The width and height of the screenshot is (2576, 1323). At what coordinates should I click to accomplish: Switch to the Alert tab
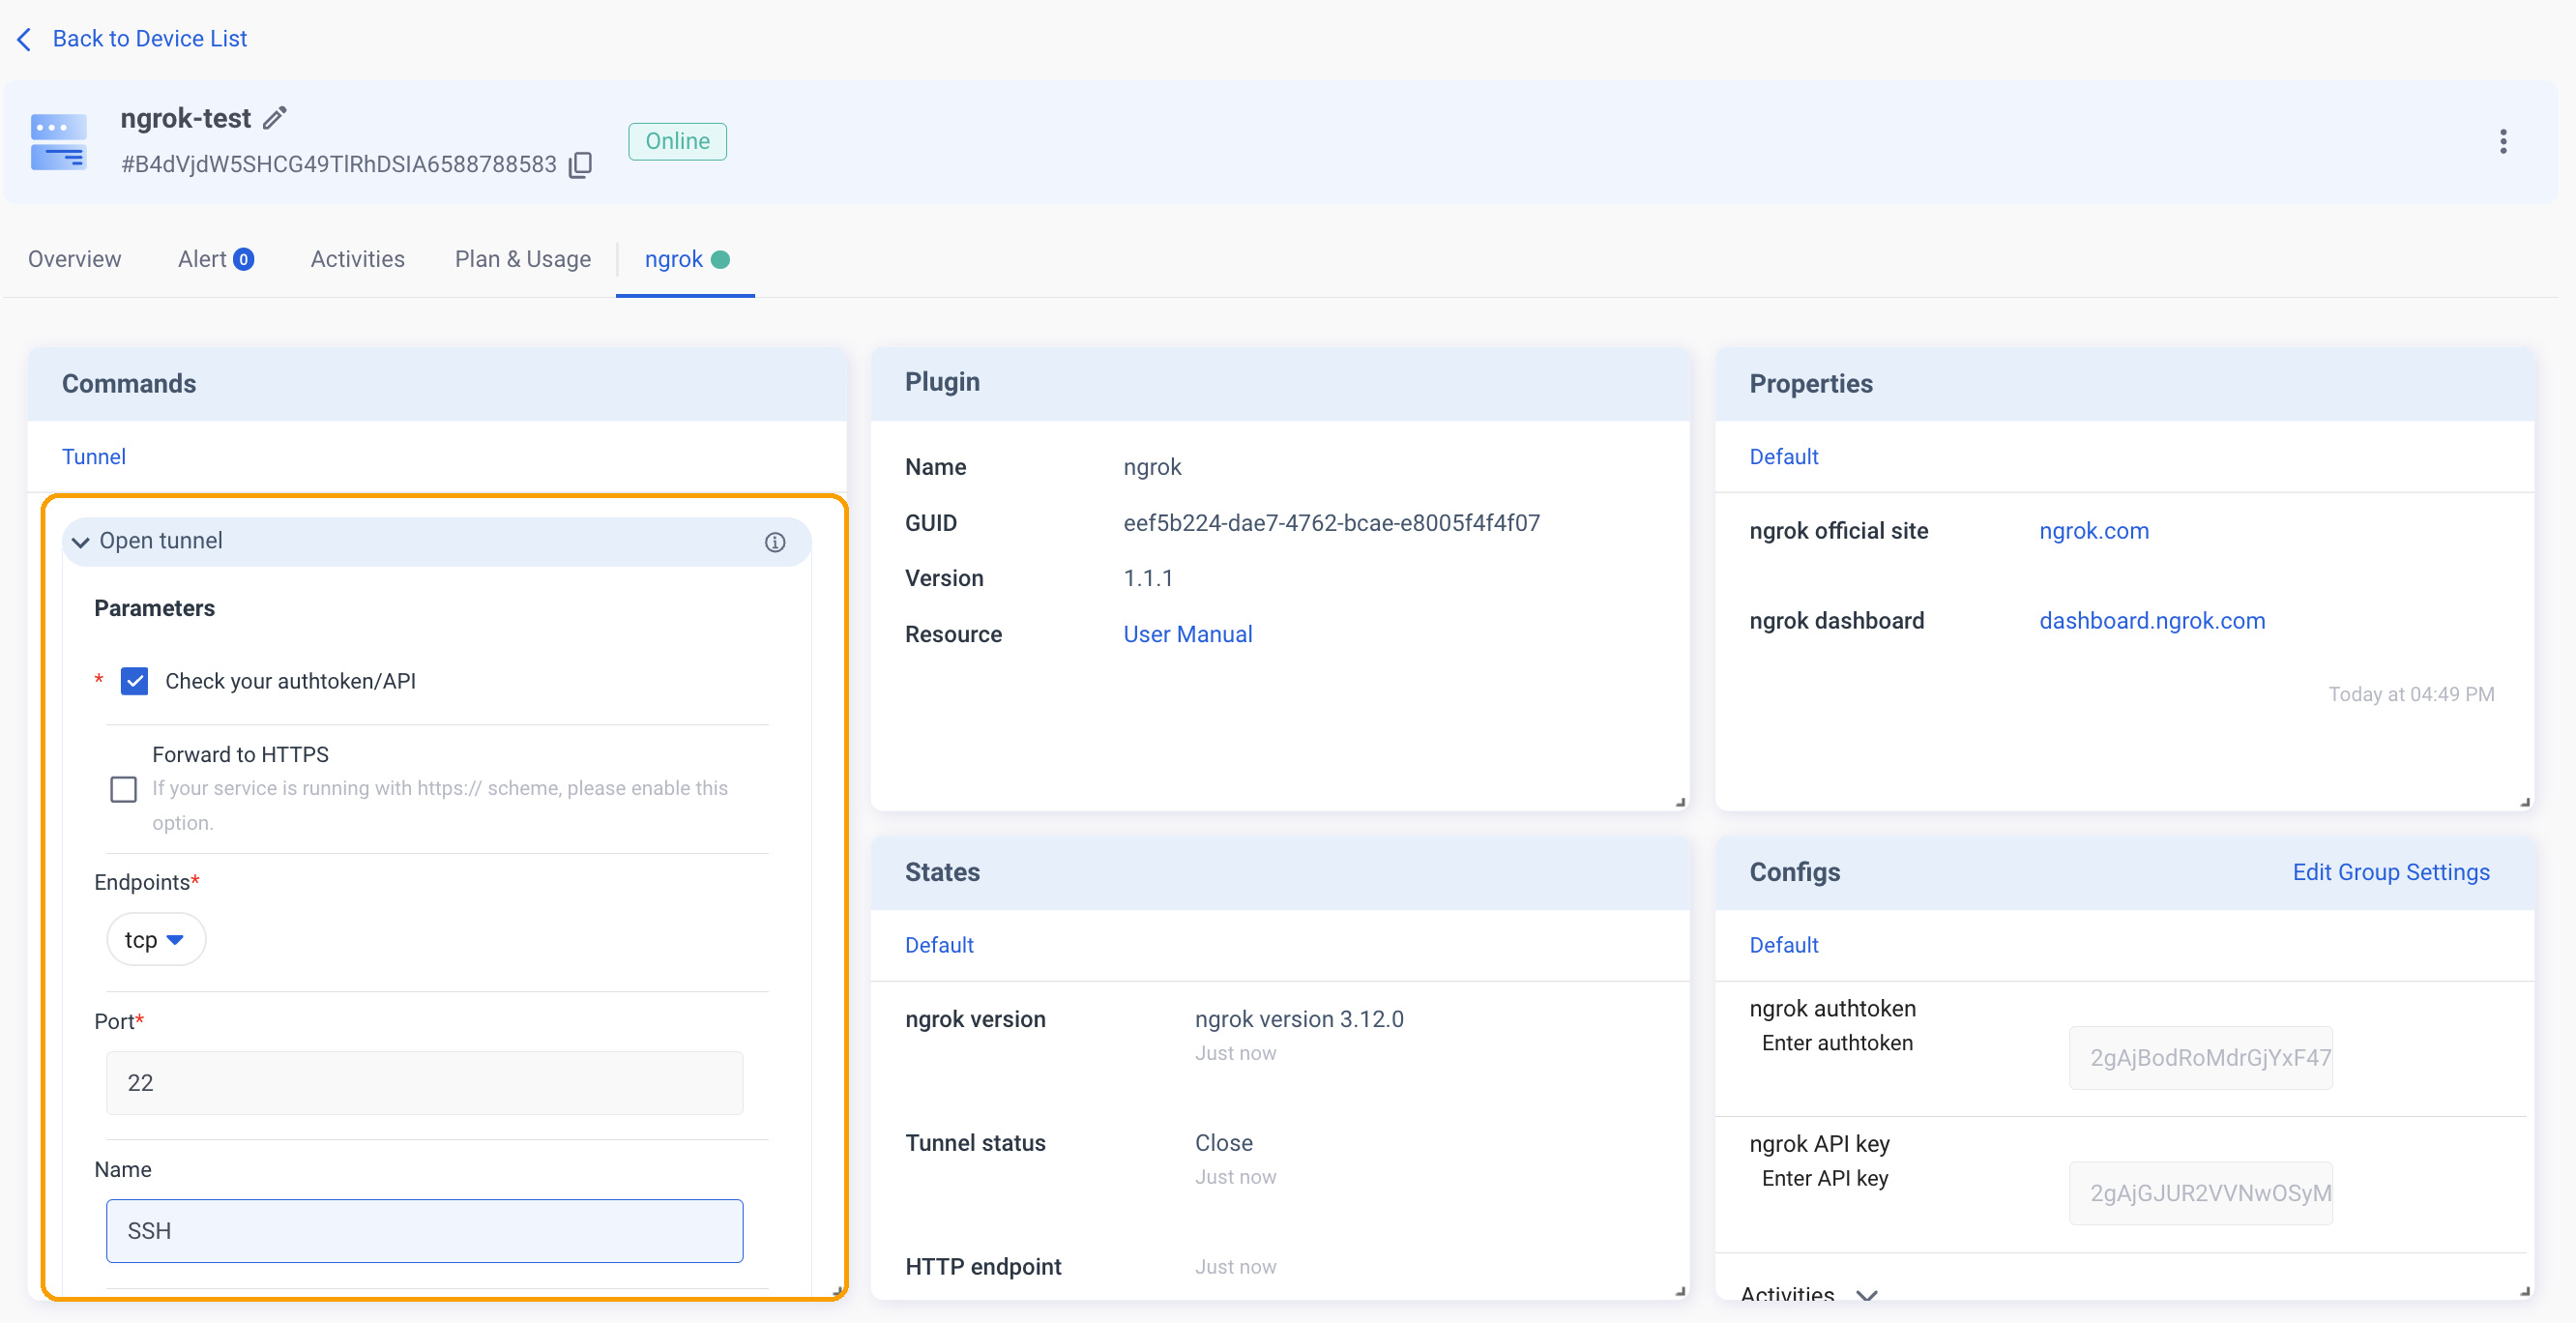(215, 259)
